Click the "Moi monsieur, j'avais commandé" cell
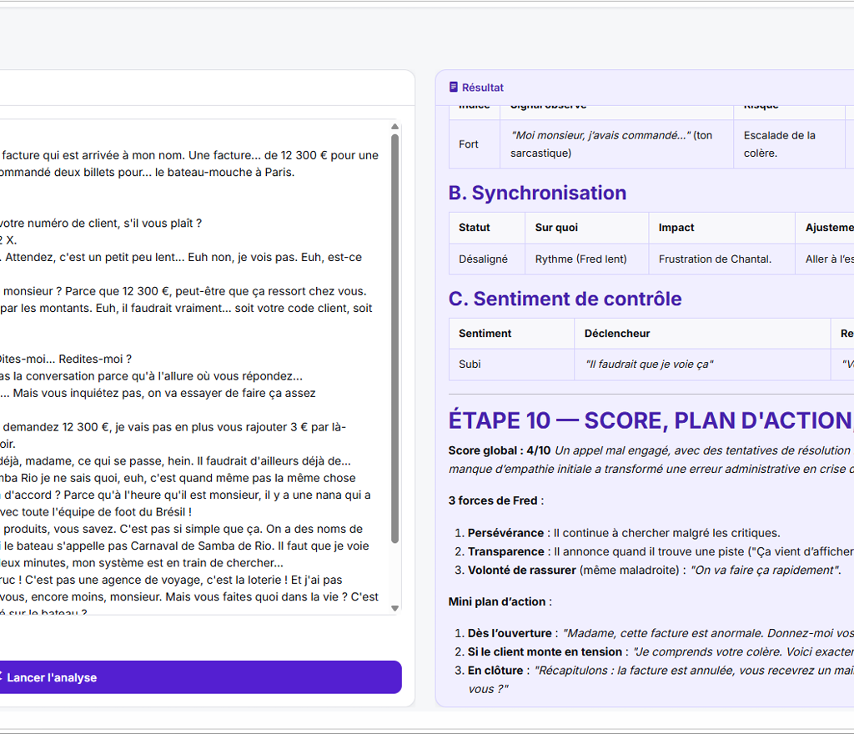854x734 pixels. coord(616,144)
